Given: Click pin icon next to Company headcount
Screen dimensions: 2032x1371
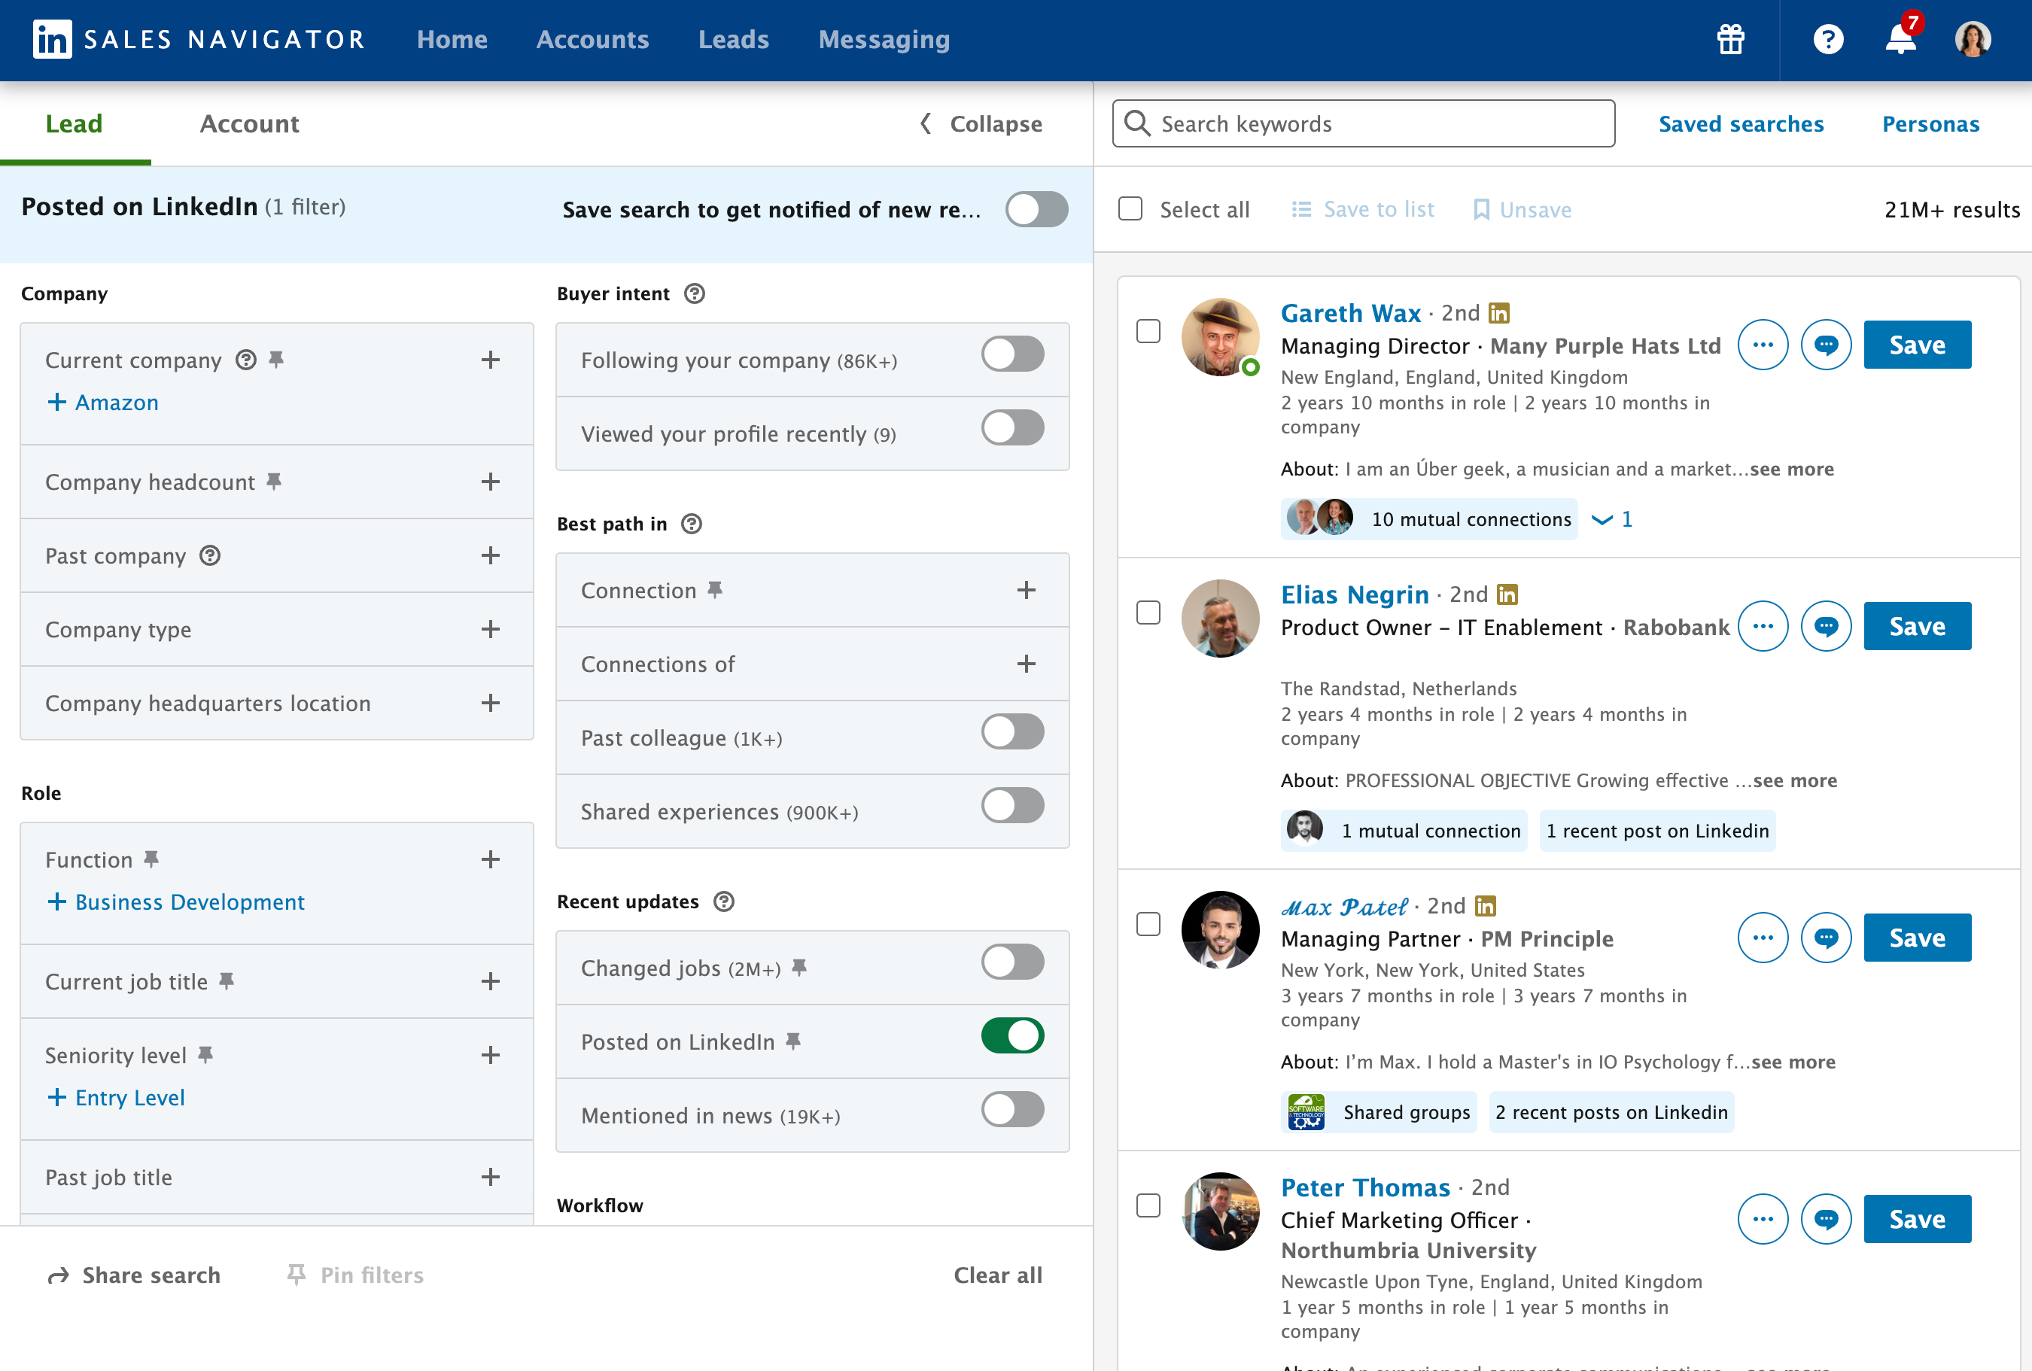Looking at the screenshot, I should coord(275,482).
